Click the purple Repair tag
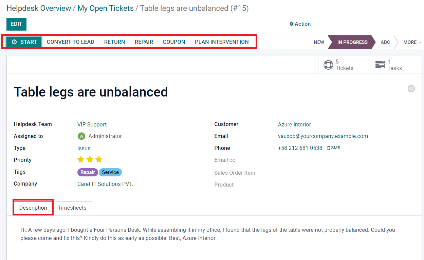Viewport: 424px width, 260px height. tap(88, 172)
